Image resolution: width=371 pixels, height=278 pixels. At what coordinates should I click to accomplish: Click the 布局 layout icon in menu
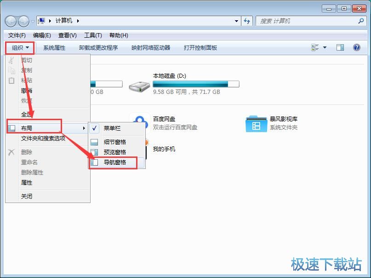(x=11, y=128)
